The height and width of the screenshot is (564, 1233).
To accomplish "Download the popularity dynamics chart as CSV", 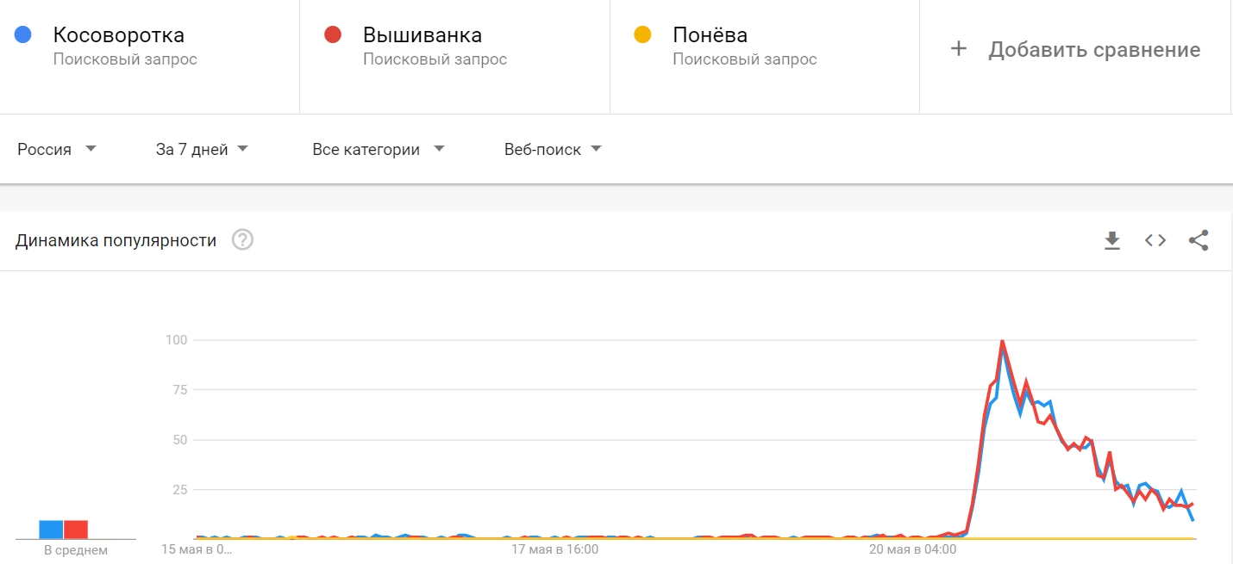I will point(1112,240).
